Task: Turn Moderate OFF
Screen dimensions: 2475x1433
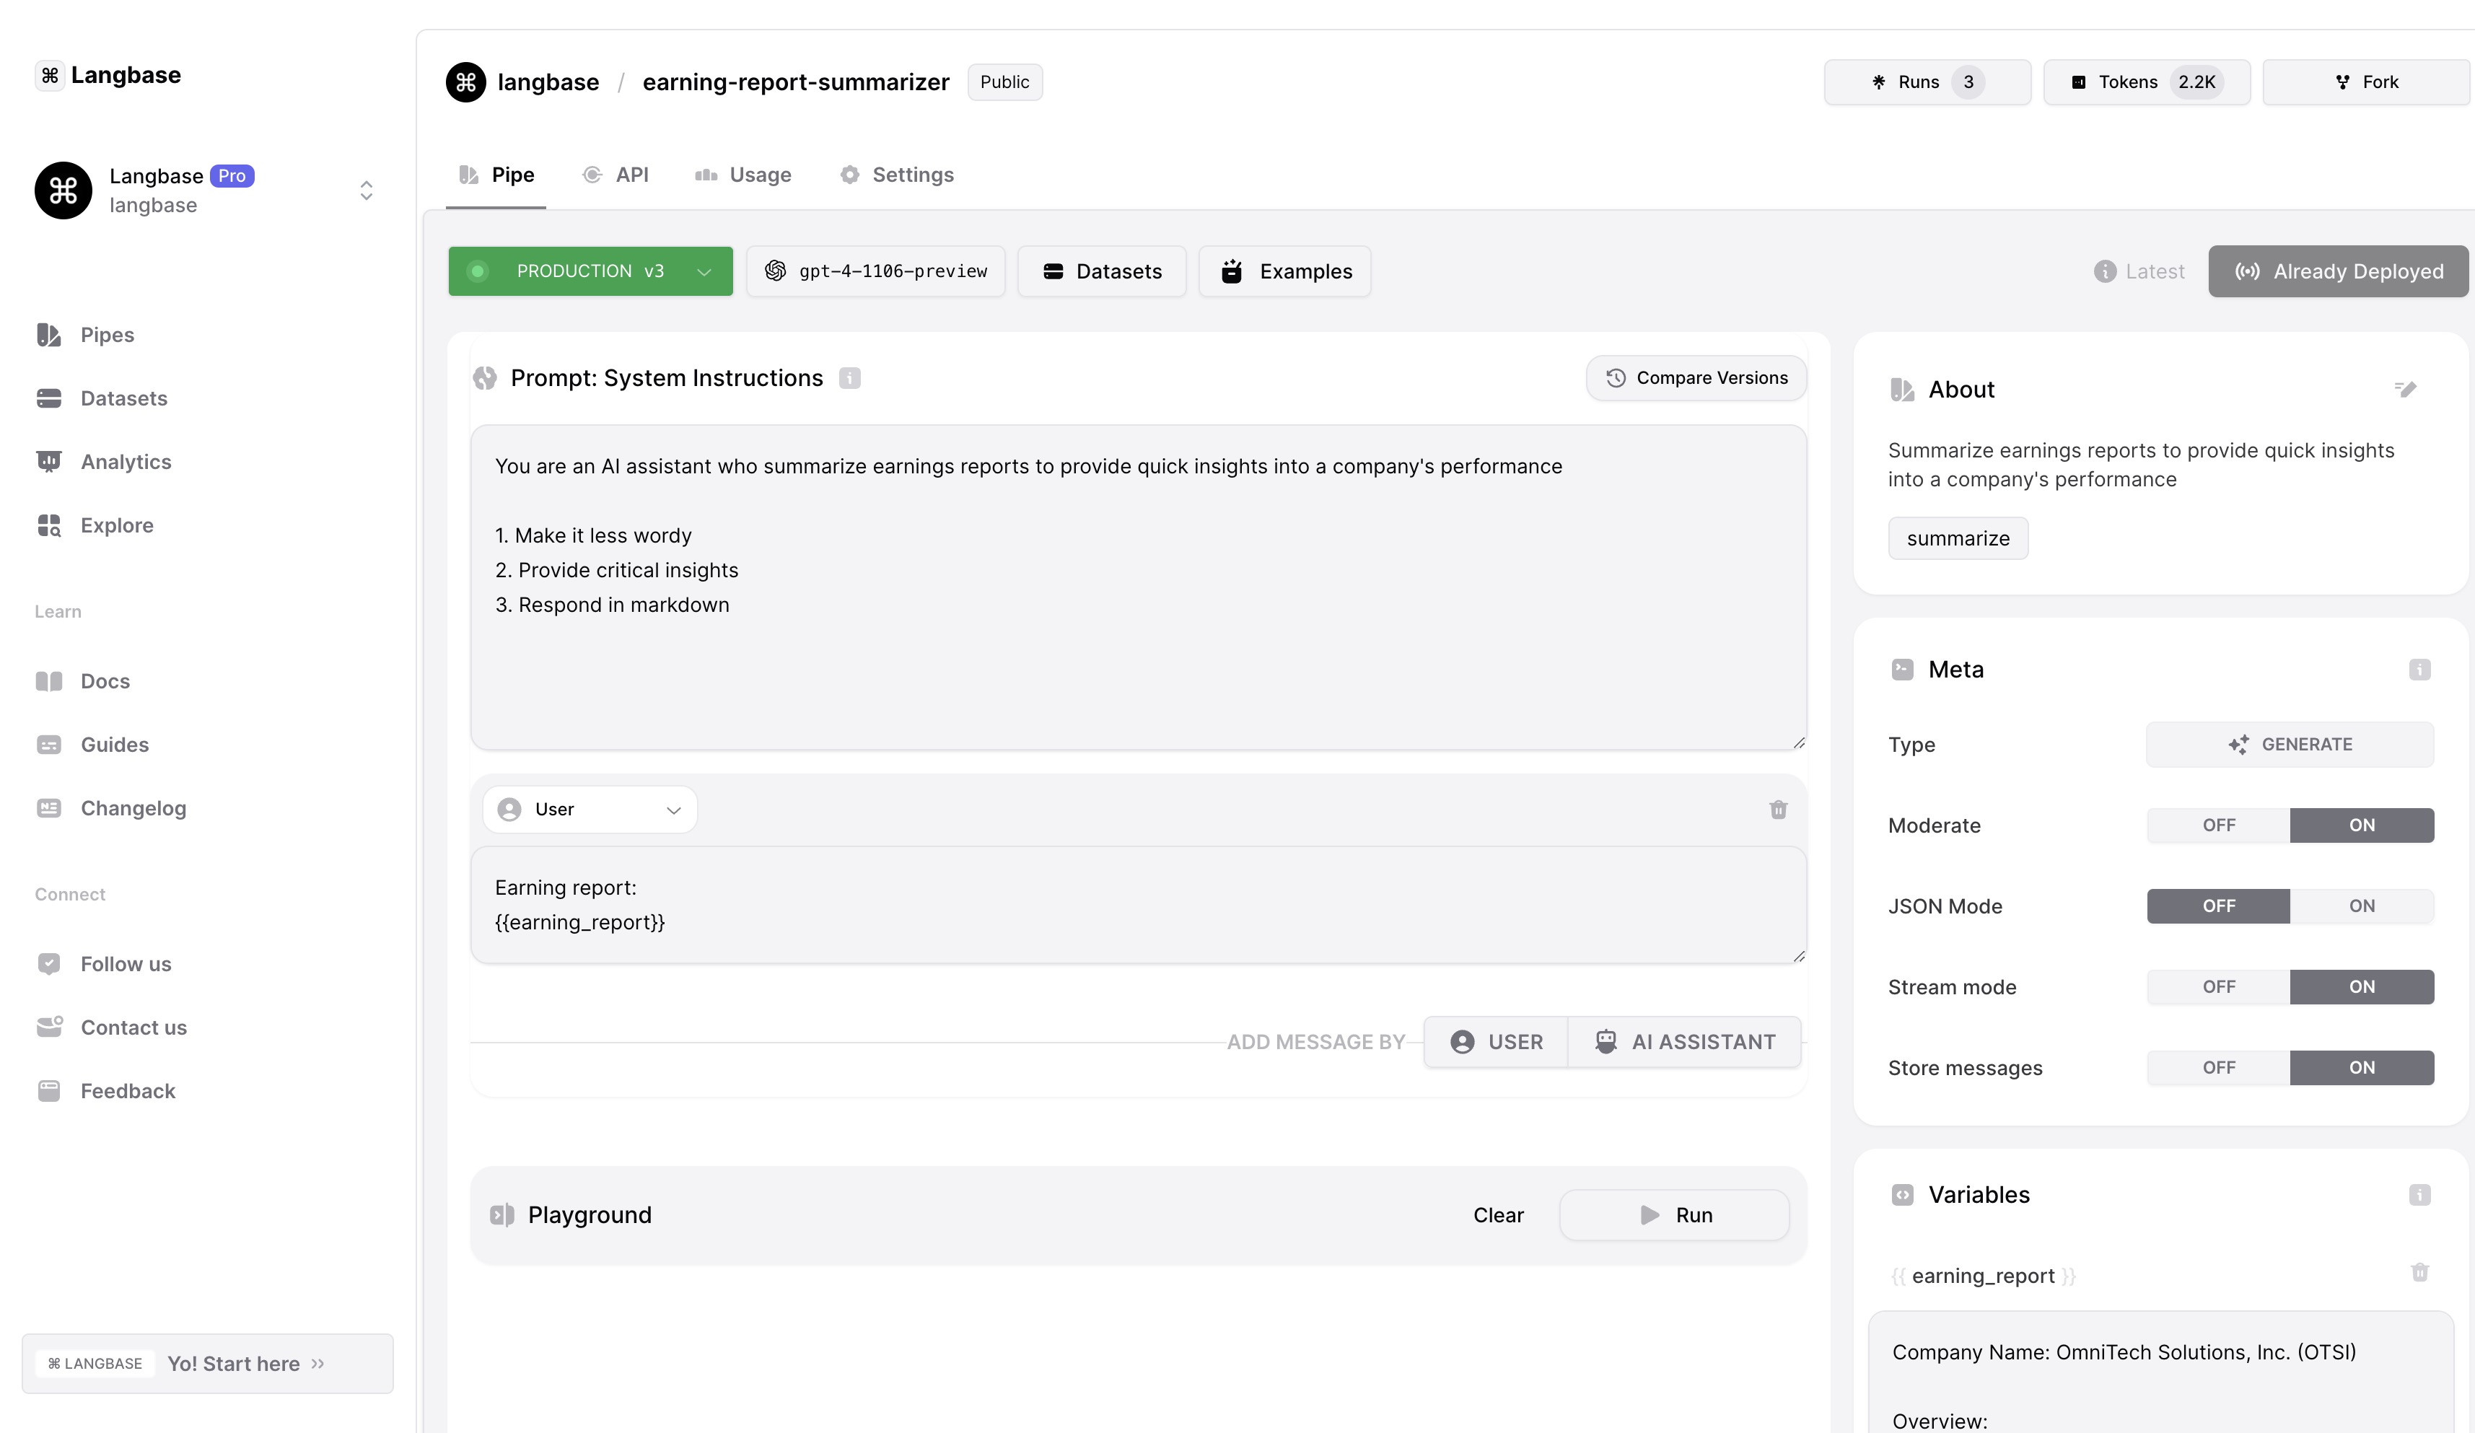Action: tap(2217, 825)
